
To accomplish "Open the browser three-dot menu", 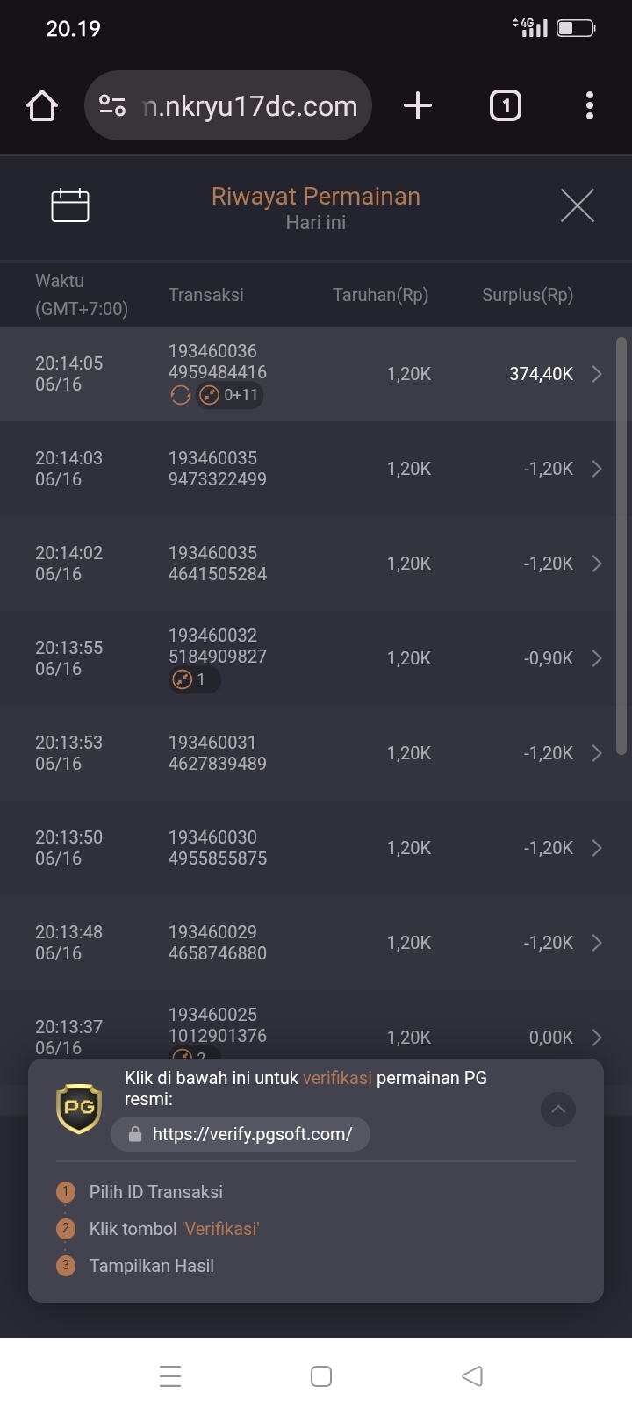I will pyautogui.click(x=590, y=106).
